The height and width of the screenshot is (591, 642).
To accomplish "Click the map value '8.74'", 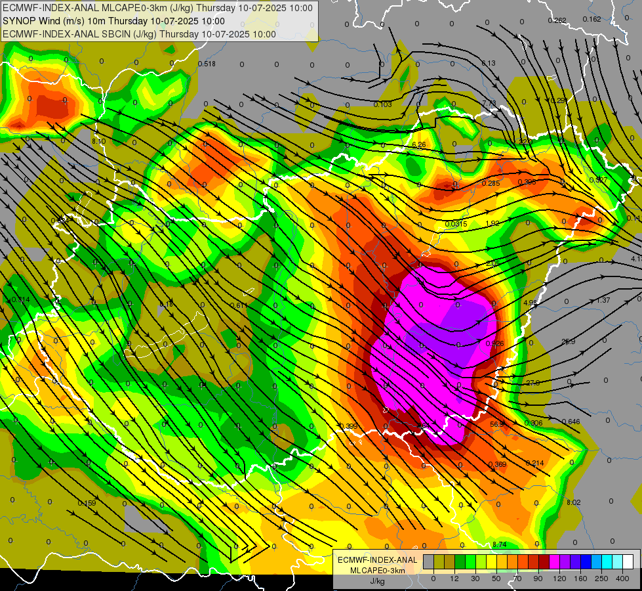I will (500, 544).
